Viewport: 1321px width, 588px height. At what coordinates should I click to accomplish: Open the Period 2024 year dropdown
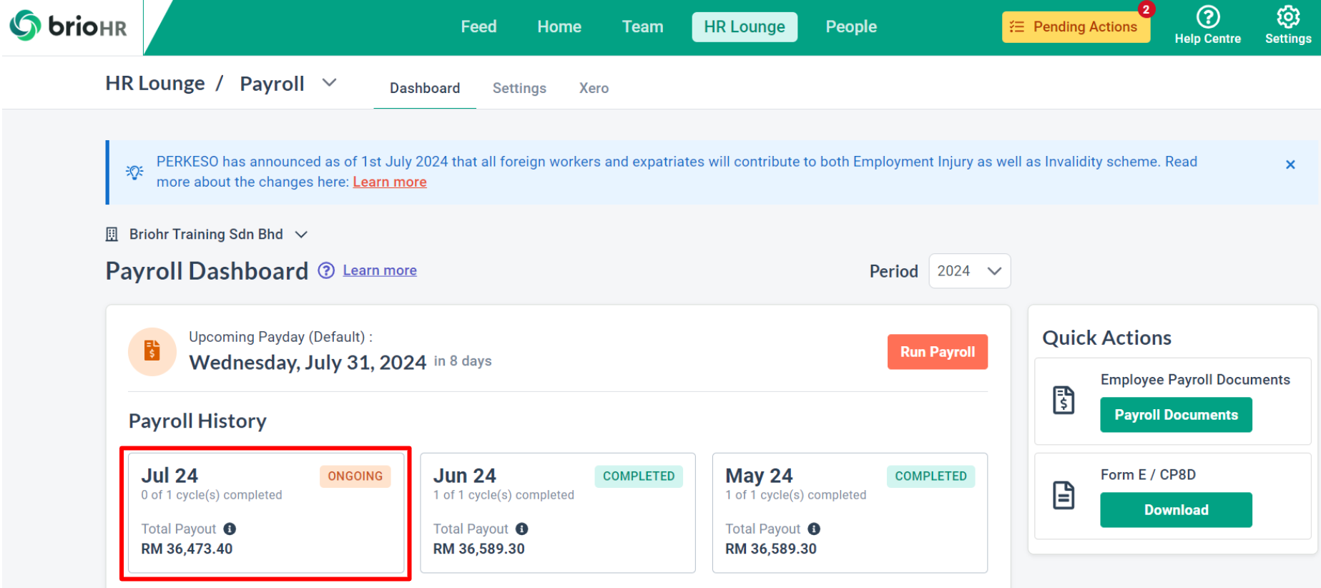(969, 271)
